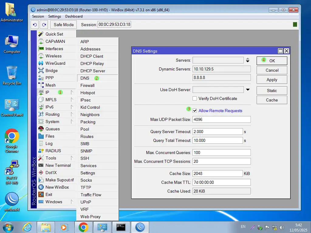This screenshot has height=233, width=311.
Task: Open the Settings menu in menu bar
Action: [x=55, y=16]
